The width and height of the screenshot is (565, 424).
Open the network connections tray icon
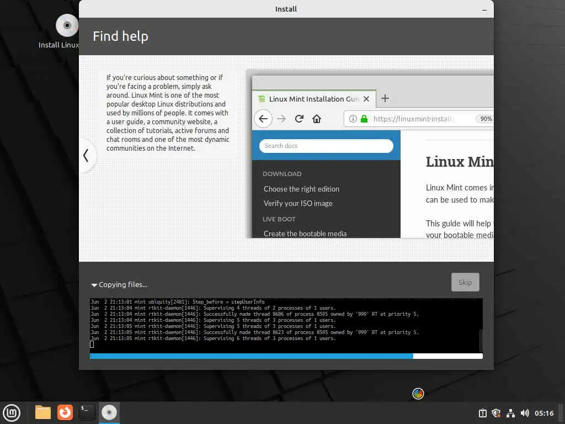(510, 413)
